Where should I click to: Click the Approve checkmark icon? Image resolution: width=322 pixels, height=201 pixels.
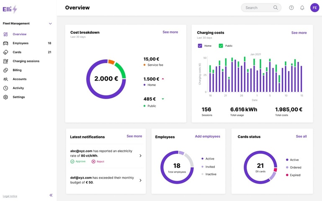click(72, 161)
